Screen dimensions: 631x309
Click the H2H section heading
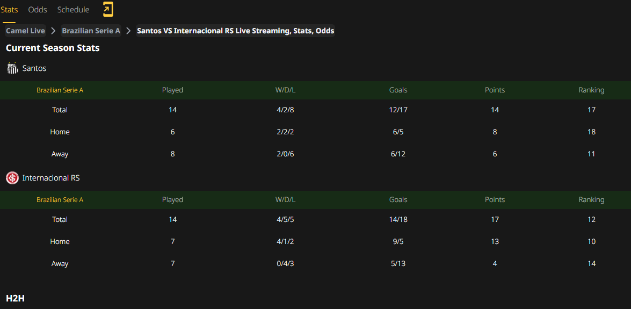15,298
